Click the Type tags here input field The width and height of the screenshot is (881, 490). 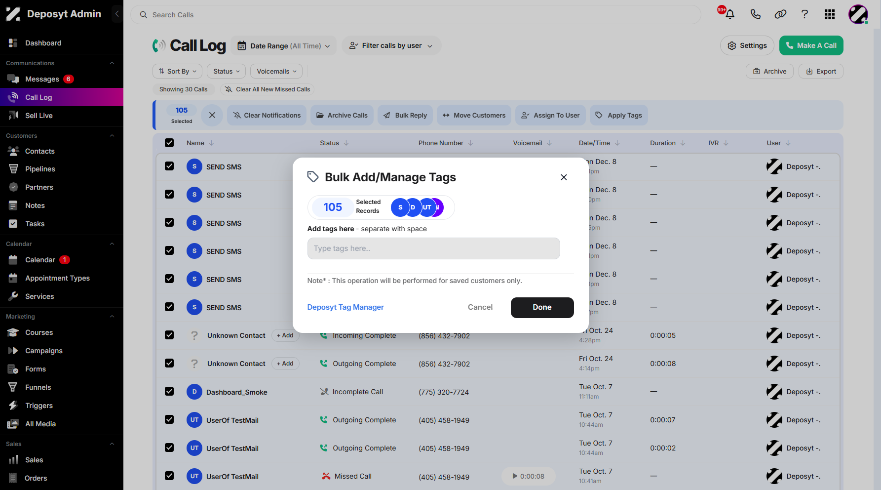pyautogui.click(x=433, y=248)
